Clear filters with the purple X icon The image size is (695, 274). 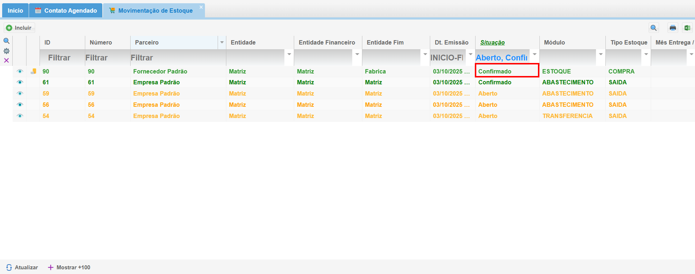click(x=6, y=60)
